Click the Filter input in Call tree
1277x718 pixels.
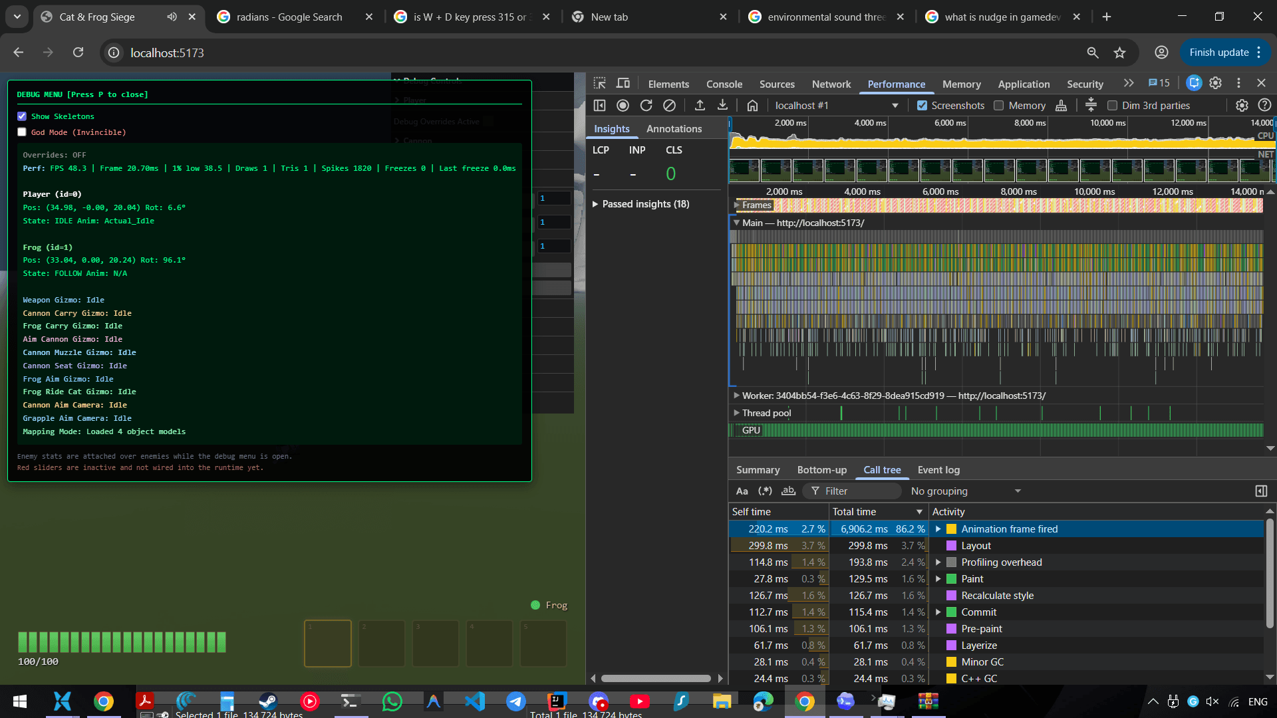(x=853, y=491)
